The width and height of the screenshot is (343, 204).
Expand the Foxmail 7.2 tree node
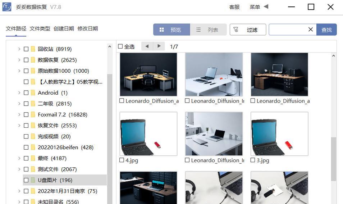point(19,114)
